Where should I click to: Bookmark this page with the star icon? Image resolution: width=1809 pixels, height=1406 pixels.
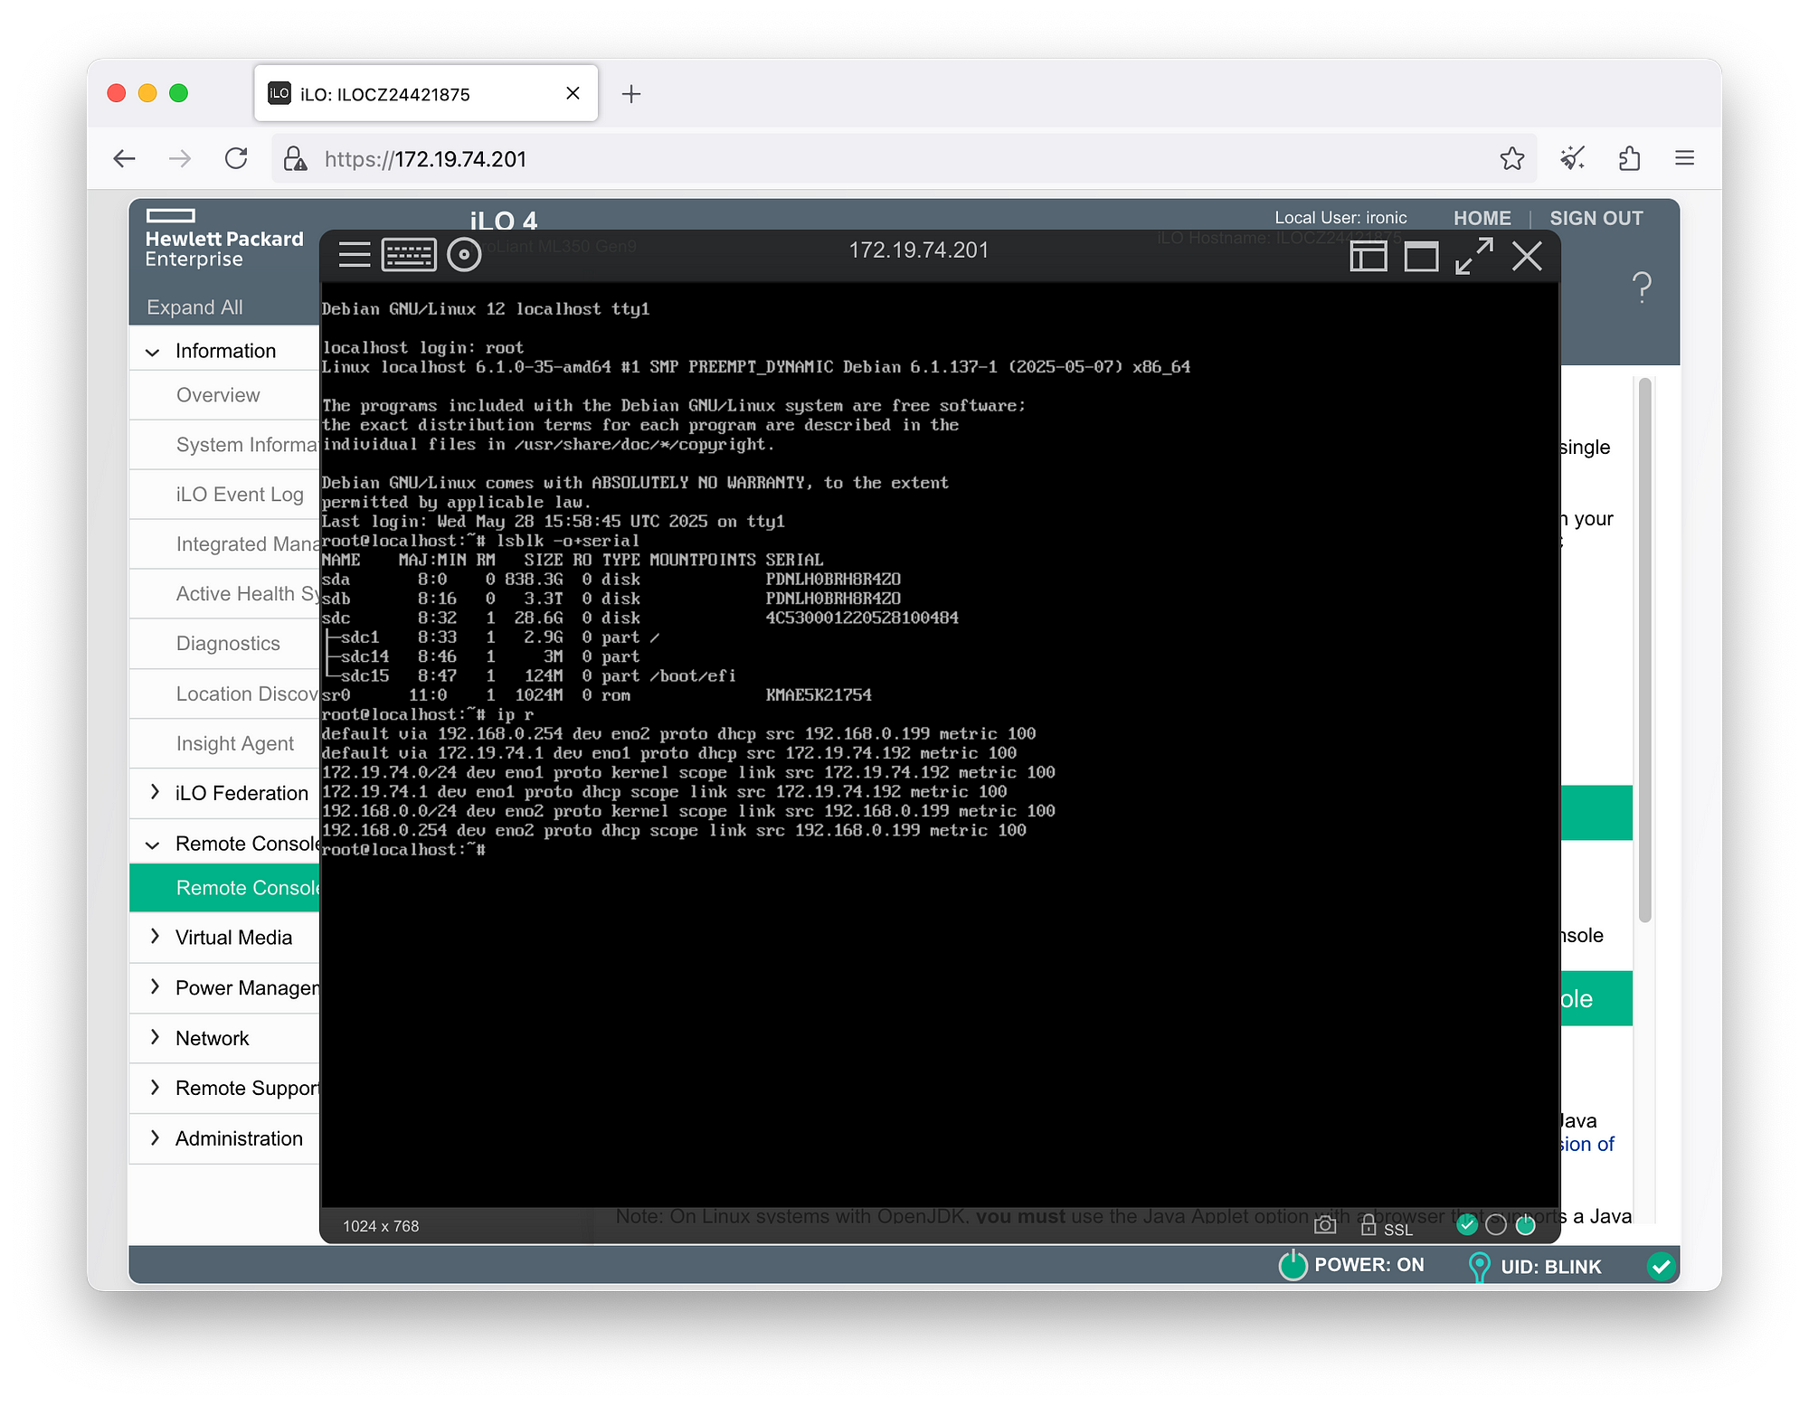[x=1512, y=159]
